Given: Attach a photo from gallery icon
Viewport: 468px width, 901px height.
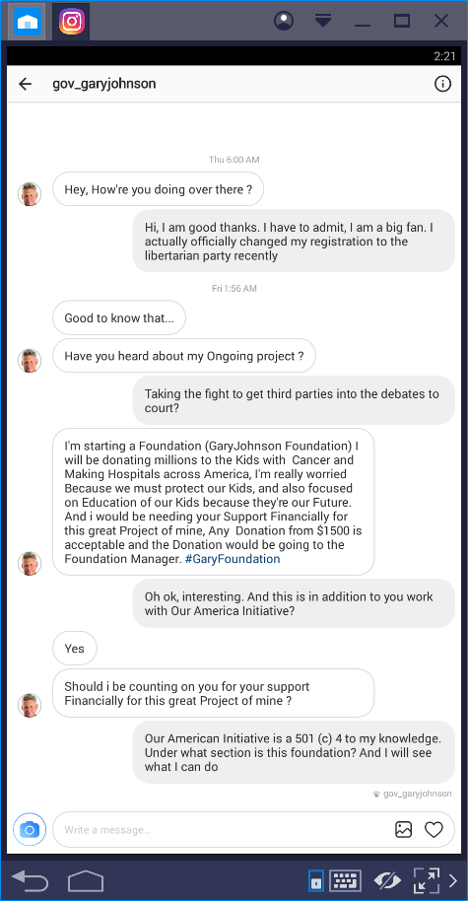Looking at the screenshot, I should (x=404, y=829).
